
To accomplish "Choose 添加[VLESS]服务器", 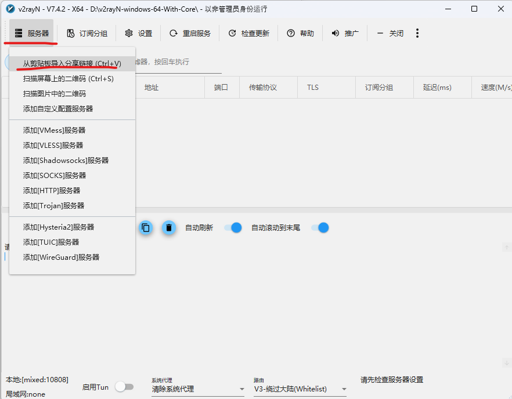I will click(x=72, y=145).
